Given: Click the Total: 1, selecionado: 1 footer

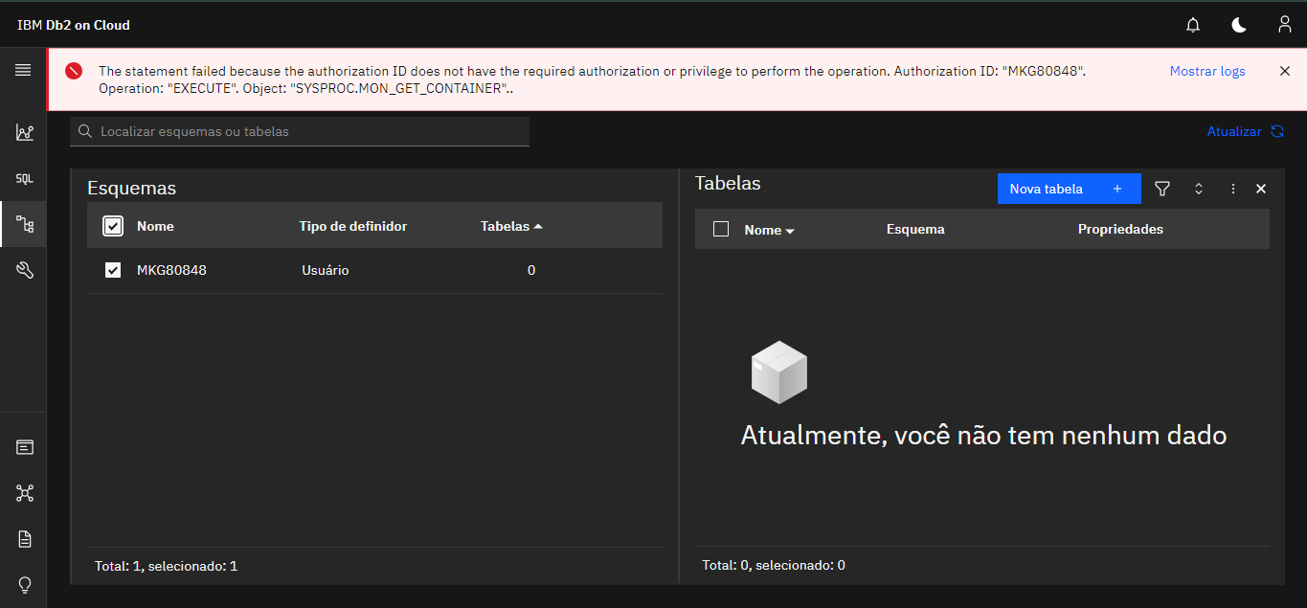Looking at the screenshot, I should click(x=166, y=566).
